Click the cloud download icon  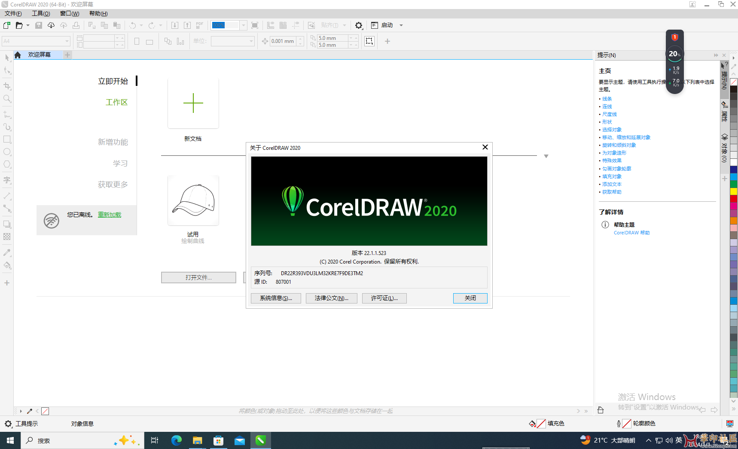[x=51, y=25]
